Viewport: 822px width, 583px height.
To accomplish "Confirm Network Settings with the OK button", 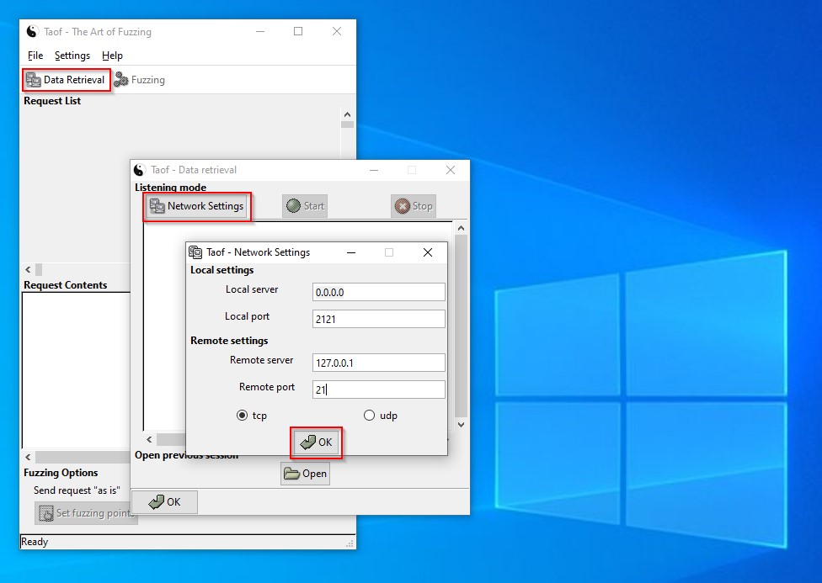I will pos(317,443).
